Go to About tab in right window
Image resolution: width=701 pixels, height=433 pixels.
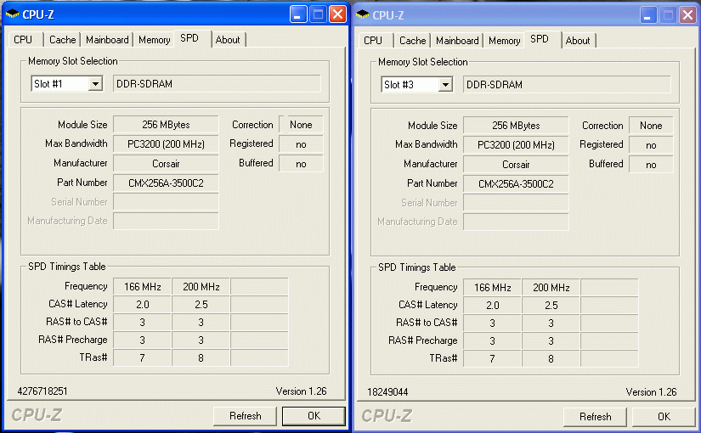tap(578, 41)
